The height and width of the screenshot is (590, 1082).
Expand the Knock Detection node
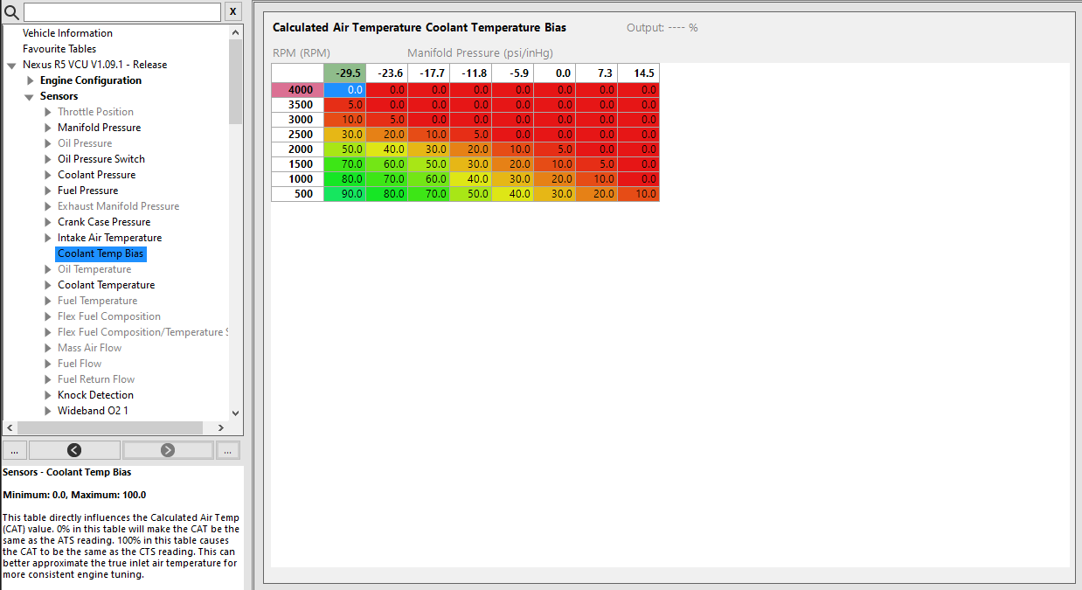click(x=48, y=395)
